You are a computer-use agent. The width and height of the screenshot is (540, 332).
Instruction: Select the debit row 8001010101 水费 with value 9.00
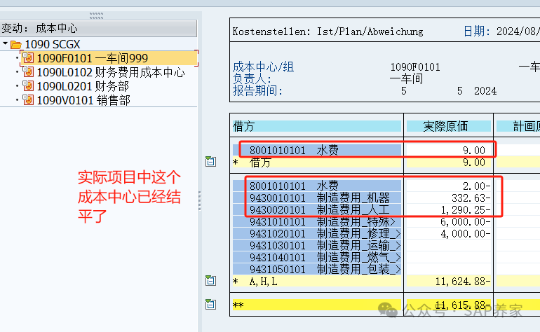click(x=317, y=151)
